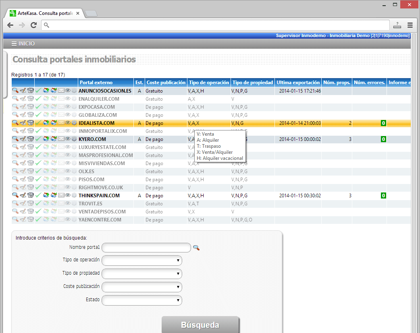Sort by the Portal externo column header
This screenshot has height=333, width=420.
pyautogui.click(x=96, y=83)
